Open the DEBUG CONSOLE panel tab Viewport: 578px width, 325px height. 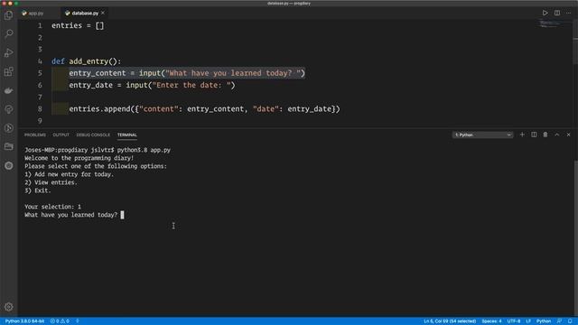93,135
